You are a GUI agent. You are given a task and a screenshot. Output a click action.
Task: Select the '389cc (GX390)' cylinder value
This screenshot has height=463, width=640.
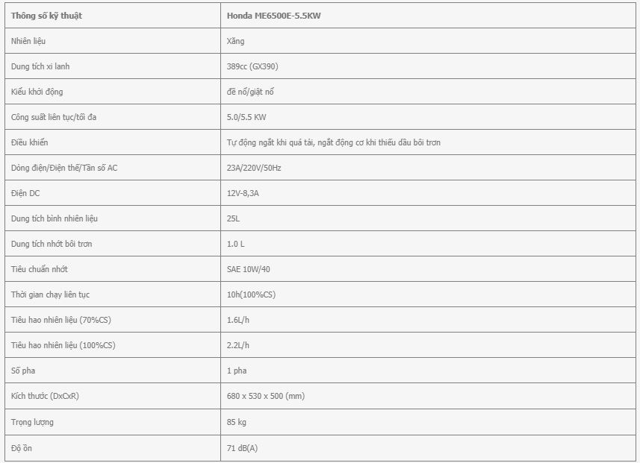coord(252,66)
